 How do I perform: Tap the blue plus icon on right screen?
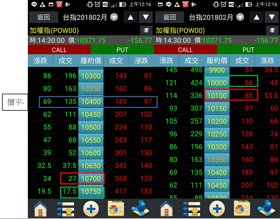pos(217,209)
